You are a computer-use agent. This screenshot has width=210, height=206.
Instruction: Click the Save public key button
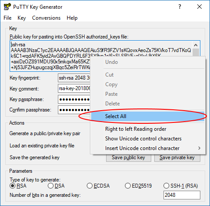point(128,158)
